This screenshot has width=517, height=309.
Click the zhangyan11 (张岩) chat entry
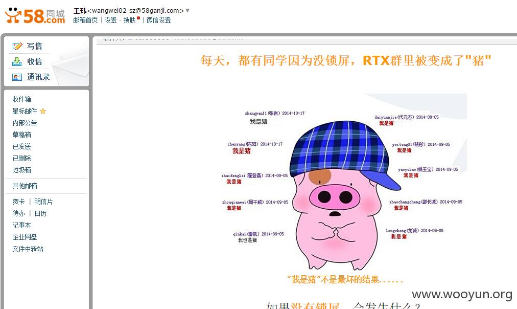[x=275, y=117]
